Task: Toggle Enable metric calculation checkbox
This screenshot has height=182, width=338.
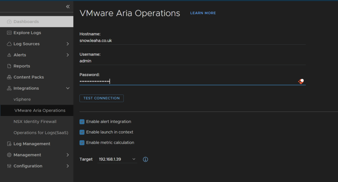Action: click(x=82, y=143)
